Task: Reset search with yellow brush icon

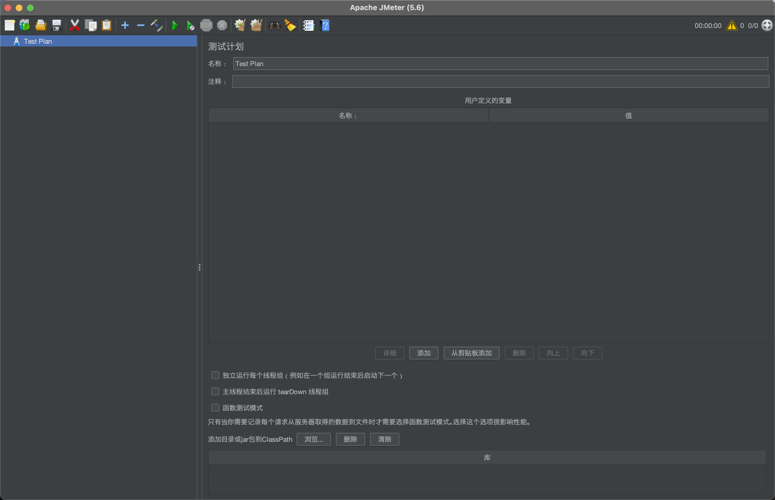Action: tap(290, 25)
